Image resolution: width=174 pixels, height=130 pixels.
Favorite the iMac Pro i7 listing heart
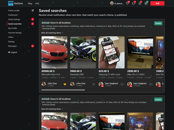click(x=151, y=84)
